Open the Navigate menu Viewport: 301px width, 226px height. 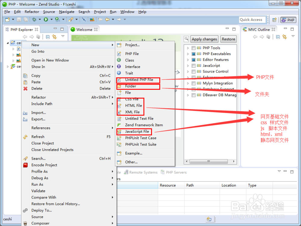point(67,12)
